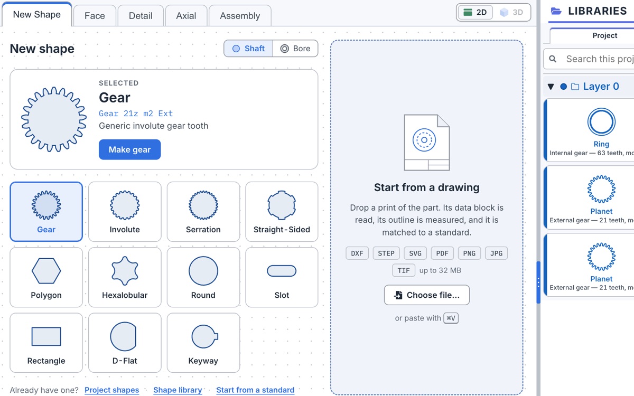Click the PDF format tag

(x=442, y=253)
